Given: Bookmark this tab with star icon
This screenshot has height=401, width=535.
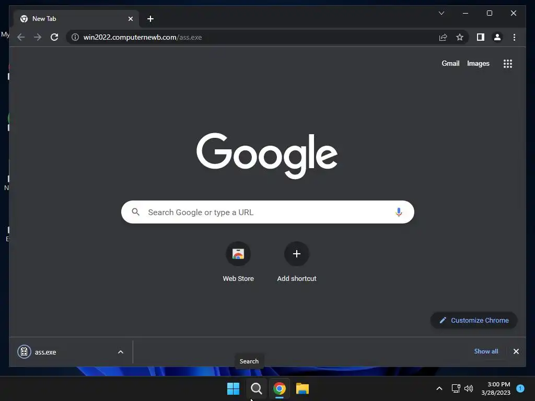Looking at the screenshot, I should pyautogui.click(x=460, y=37).
